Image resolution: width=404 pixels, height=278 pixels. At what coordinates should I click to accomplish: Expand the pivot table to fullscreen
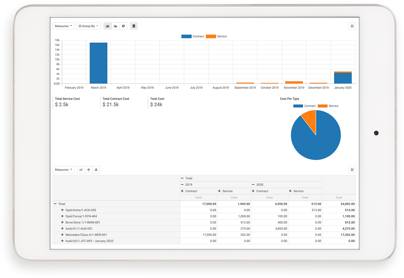352,169
